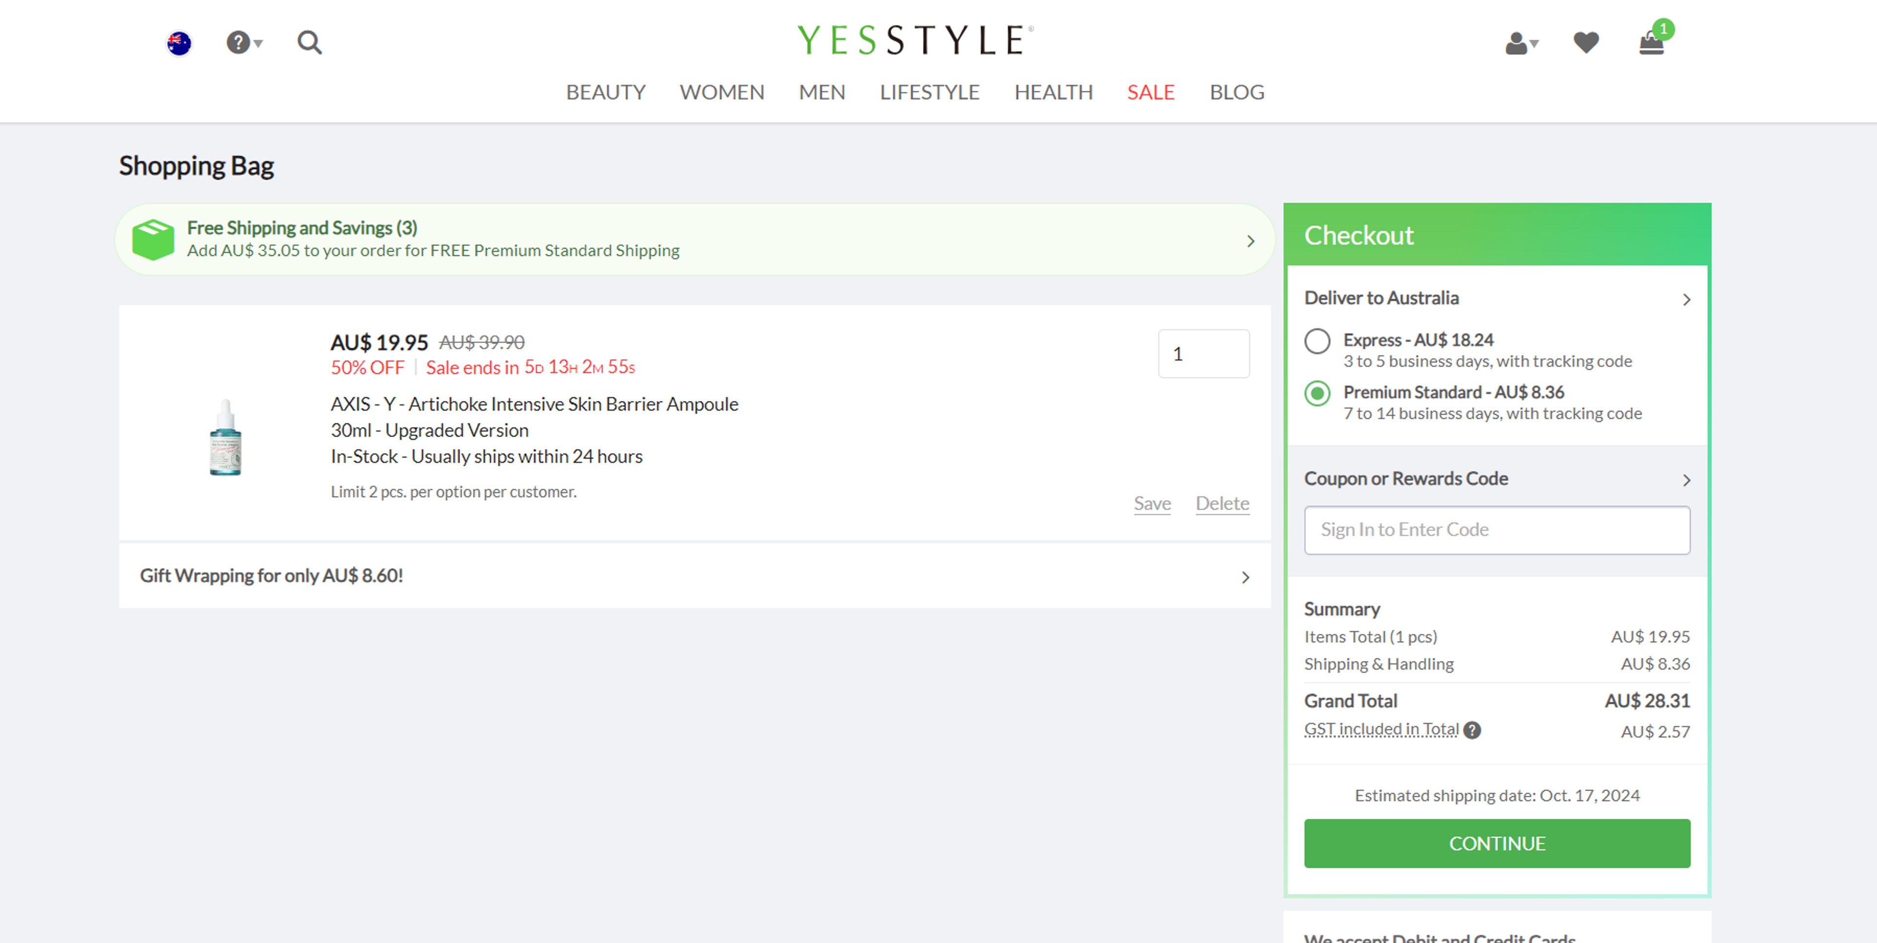
Task: Open the BLOG menu
Action: [x=1237, y=92]
